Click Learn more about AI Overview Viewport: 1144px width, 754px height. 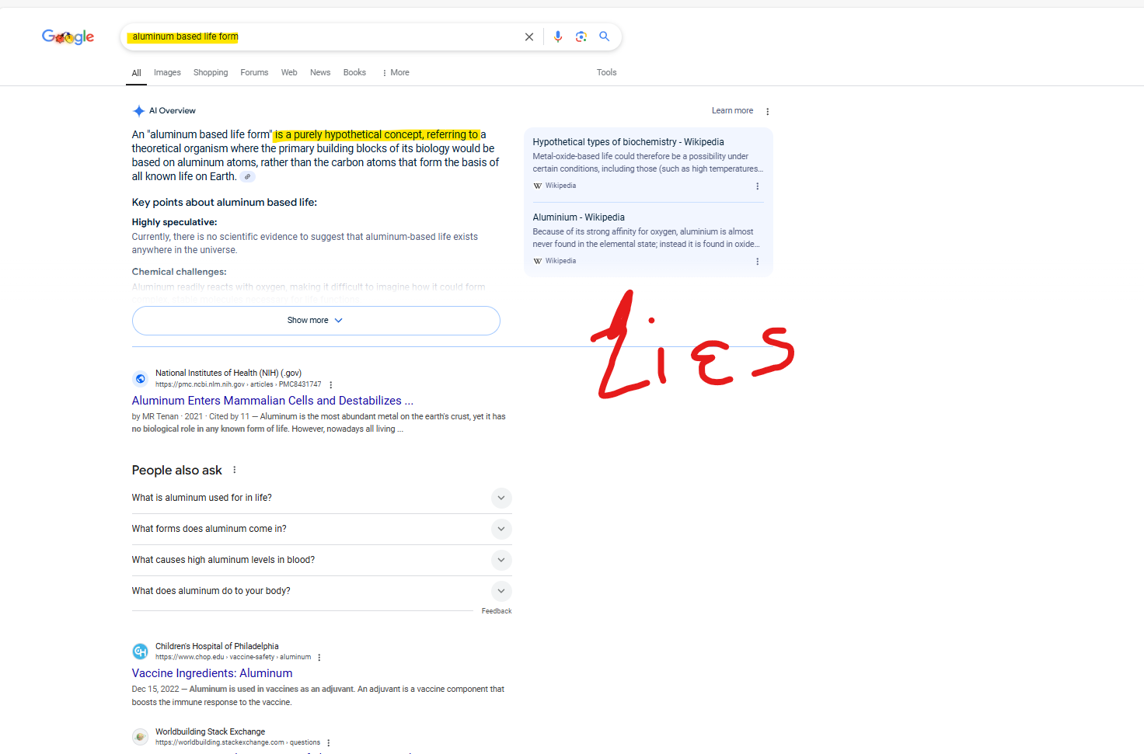[732, 111]
